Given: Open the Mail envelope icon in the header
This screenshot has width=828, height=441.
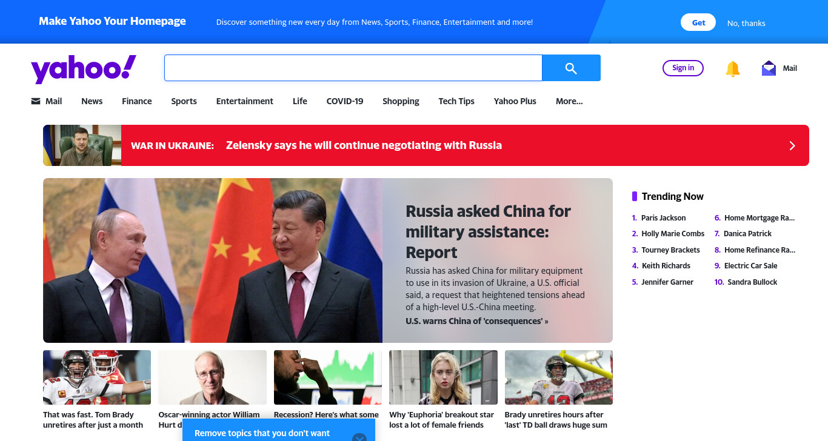Looking at the screenshot, I should (769, 68).
